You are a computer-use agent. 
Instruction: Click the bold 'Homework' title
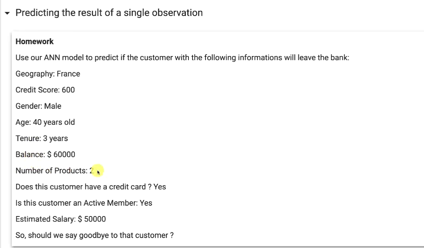34,42
